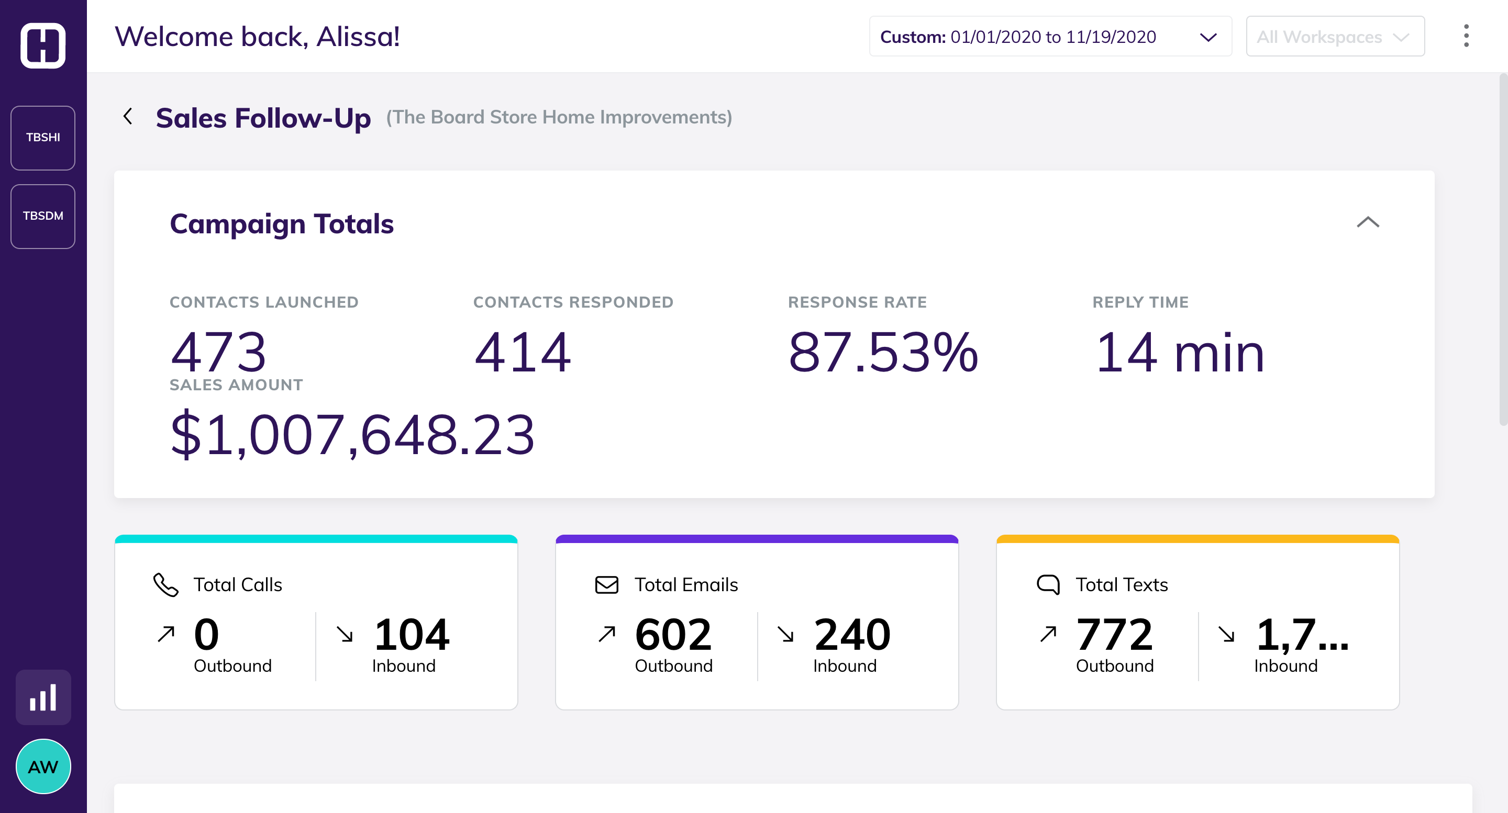Click the Campaign Totals title
Viewport: 1508px width, 813px height.
click(x=282, y=223)
